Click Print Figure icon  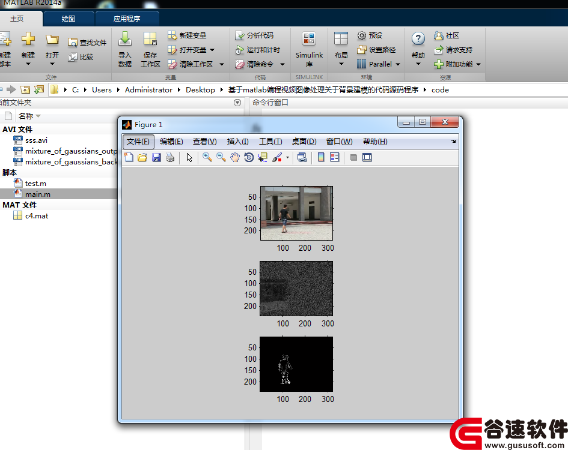pyautogui.click(x=170, y=157)
